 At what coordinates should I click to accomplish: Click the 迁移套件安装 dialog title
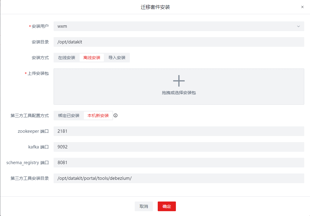pyautogui.click(x=155, y=7)
